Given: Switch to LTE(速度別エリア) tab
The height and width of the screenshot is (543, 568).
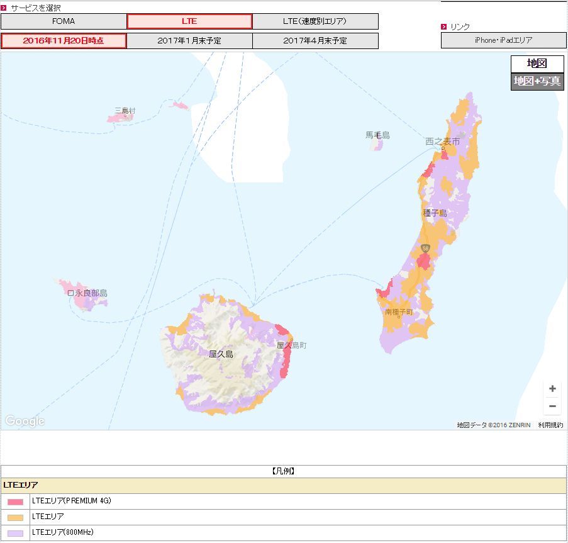Looking at the screenshot, I should (315, 21).
